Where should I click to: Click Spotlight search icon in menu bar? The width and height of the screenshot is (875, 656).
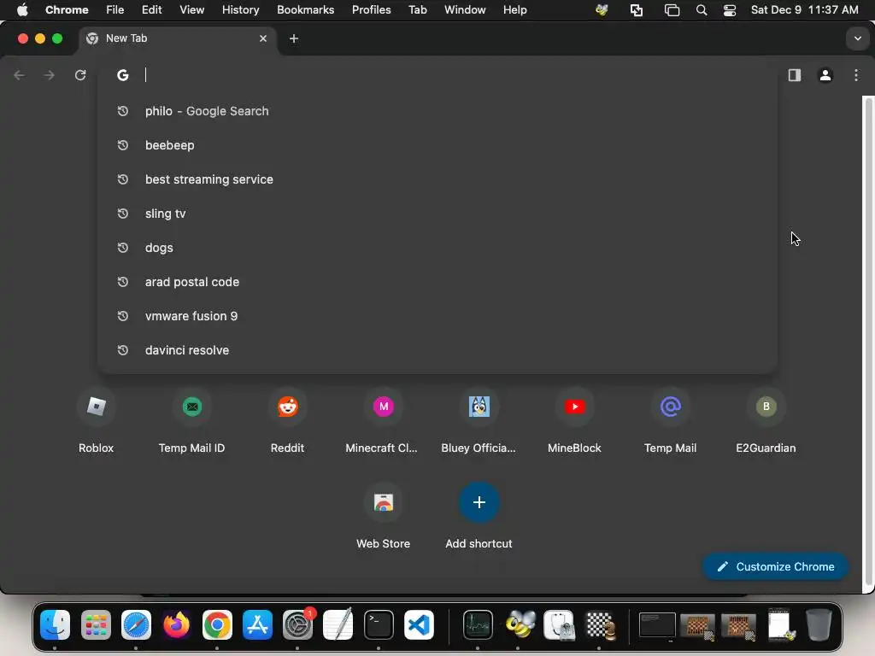pos(702,10)
